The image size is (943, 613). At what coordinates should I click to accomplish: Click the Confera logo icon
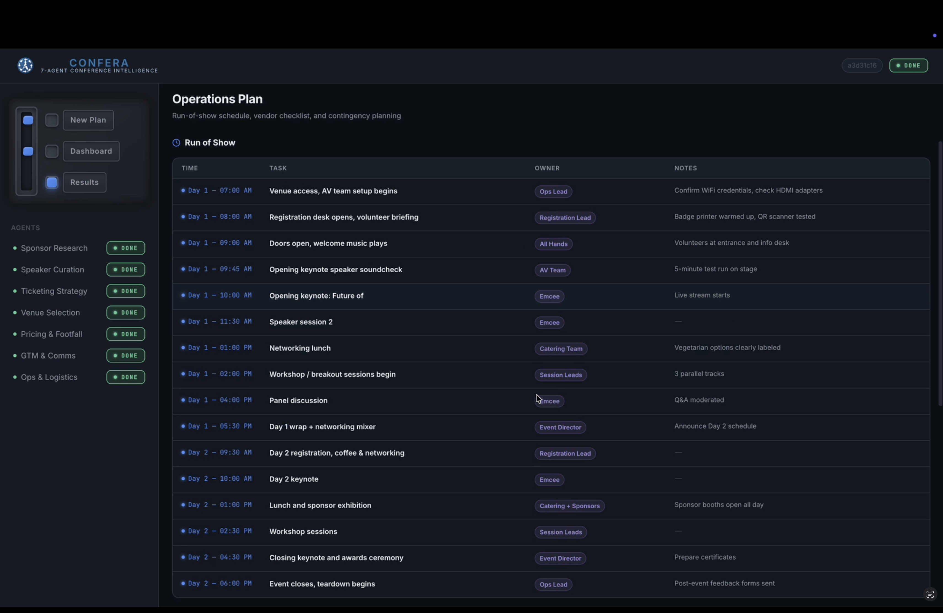(x=25, y=65)
